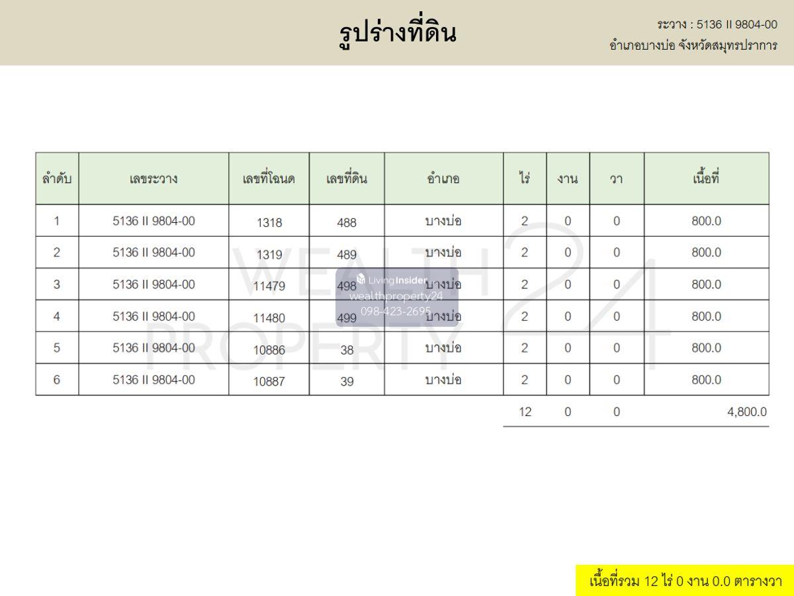Select the เลขระวาง column header
794x596 pixels.
(x=154, y=179)
